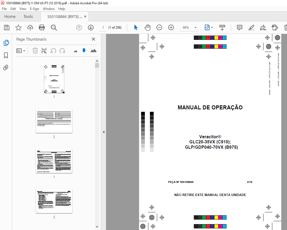Click the Save file icon
The height and width of the screenshot is (230, 287).
[x=7, y=28]
